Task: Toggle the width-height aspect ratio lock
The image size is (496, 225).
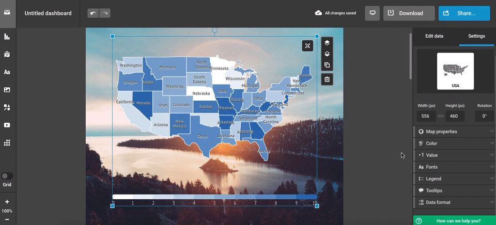Action: 441,116
